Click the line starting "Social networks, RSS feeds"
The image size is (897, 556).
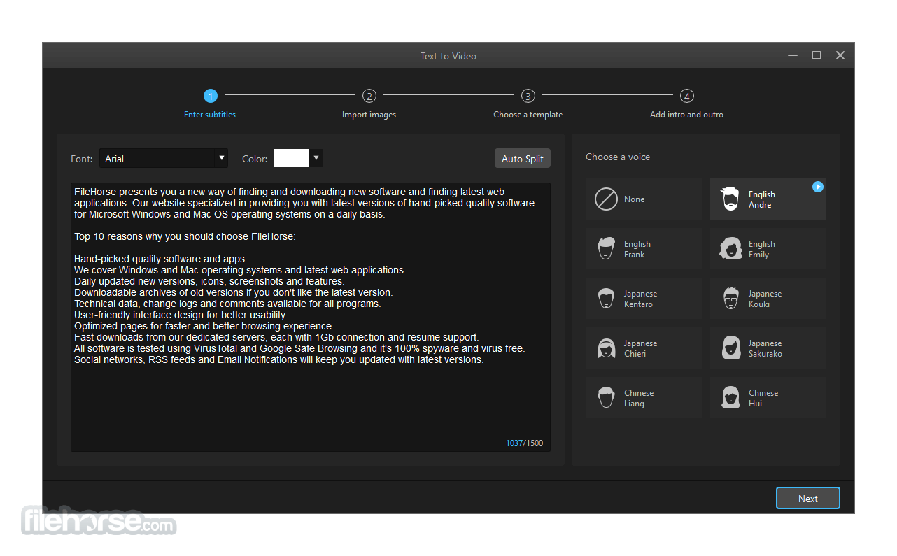click(279, 360)
